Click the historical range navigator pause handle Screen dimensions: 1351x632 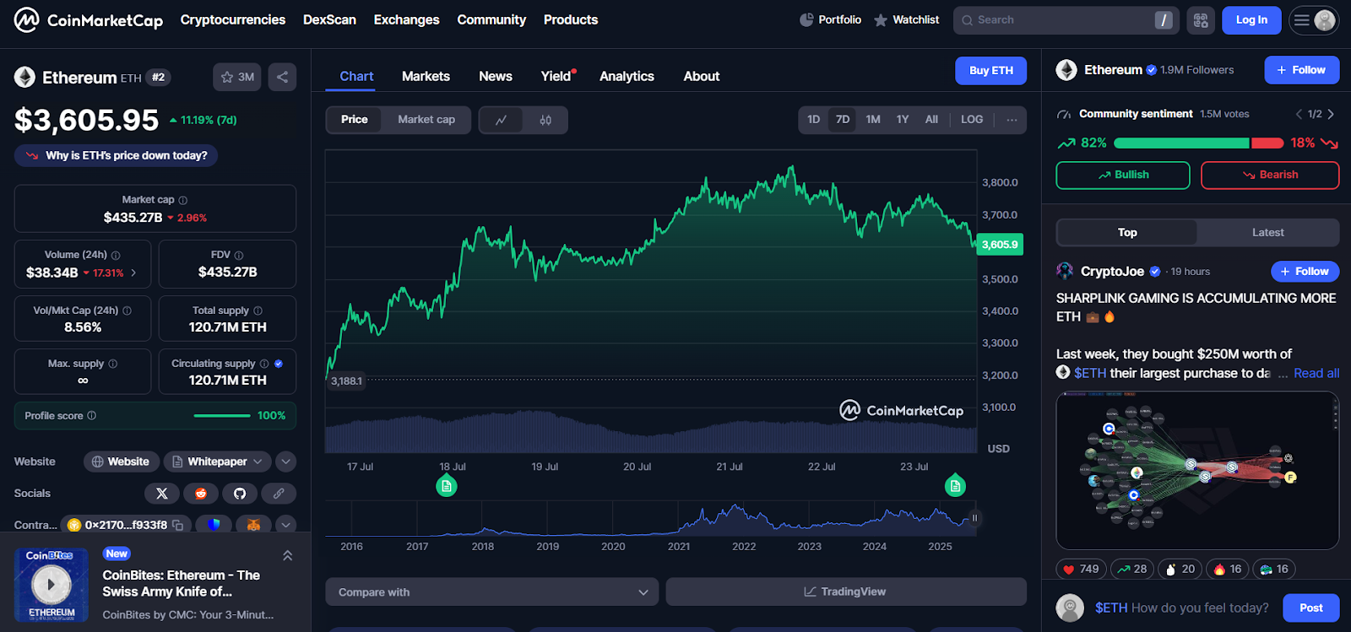(x=974, y=518)
